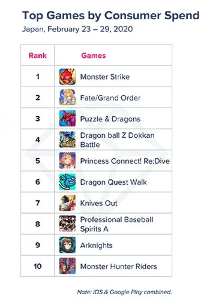Select the Japan February date subtitle

pyautogui.click(x=78, y=29)
